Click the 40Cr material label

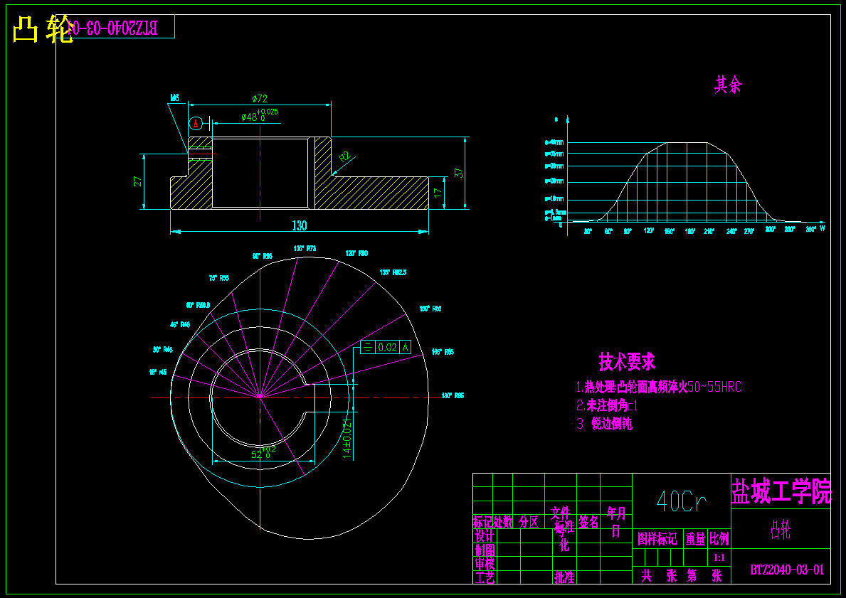coord(682,502)
